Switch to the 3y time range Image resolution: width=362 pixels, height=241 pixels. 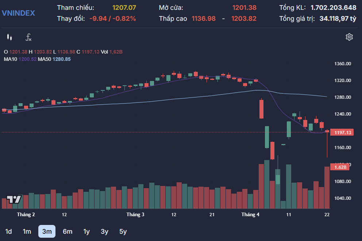[x=105, y=231]
